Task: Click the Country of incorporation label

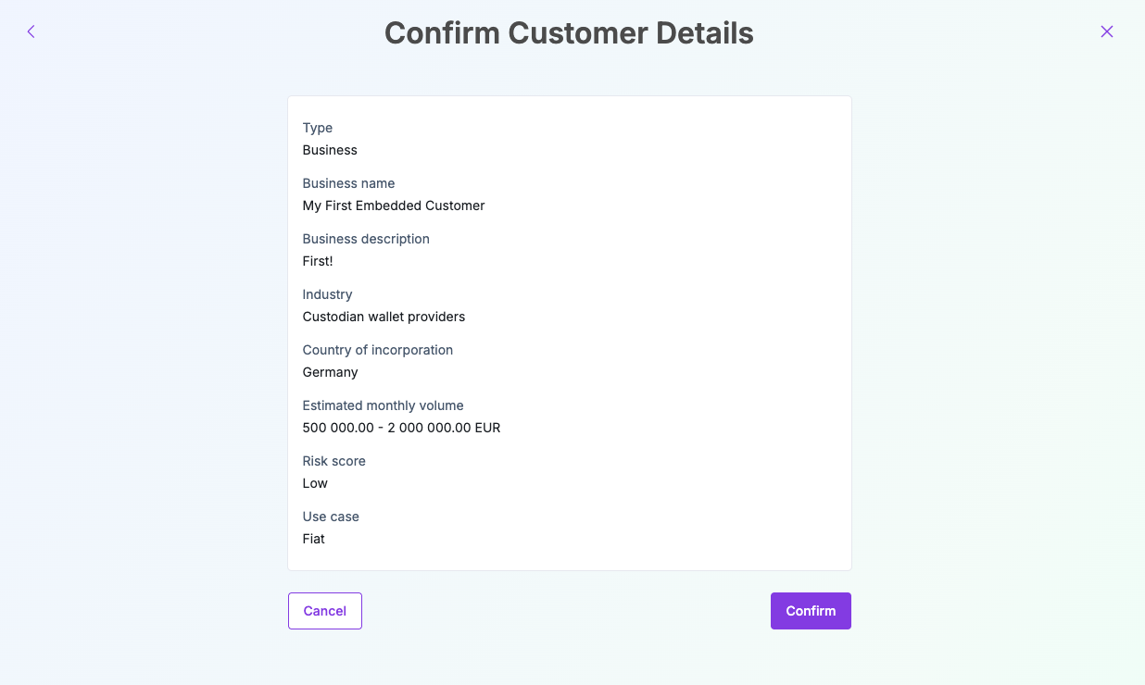Action: click(x=377, y=350)
